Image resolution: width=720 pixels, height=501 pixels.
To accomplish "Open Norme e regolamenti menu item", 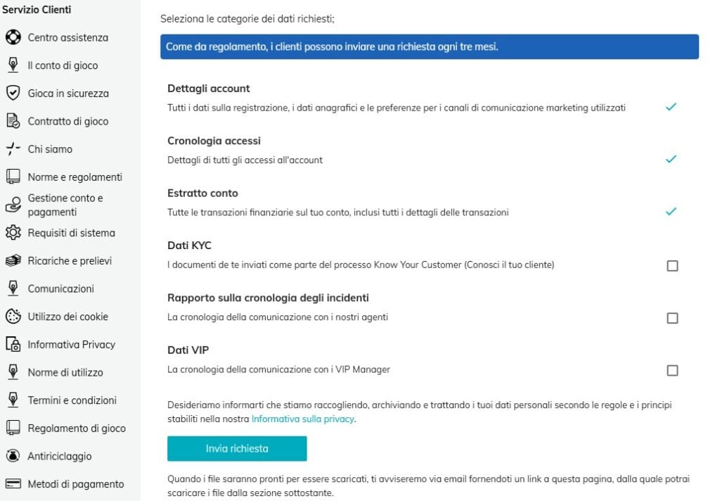I will tap(75, 177).
